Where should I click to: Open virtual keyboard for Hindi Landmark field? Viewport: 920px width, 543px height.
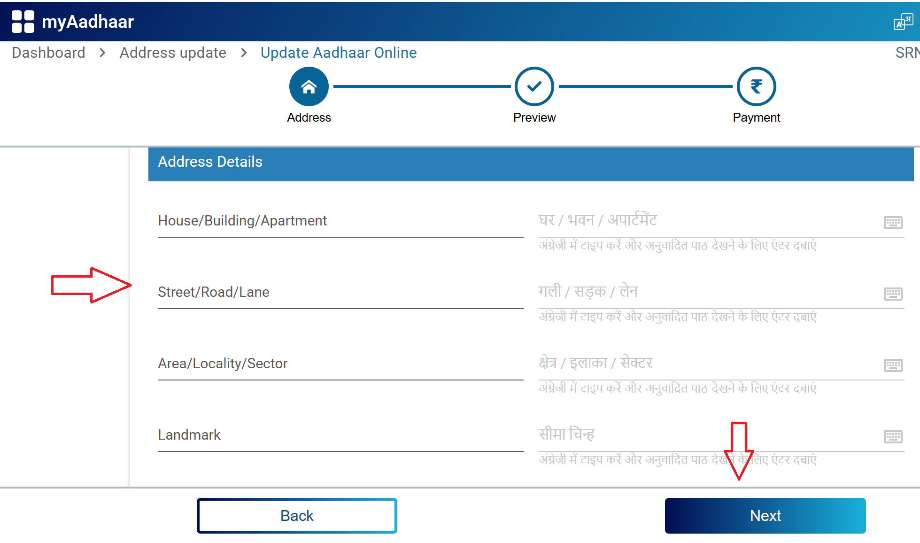pyautogui.click(x=893, y=437)
